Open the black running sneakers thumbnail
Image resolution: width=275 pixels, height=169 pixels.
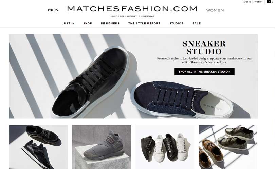click(38, 147)
